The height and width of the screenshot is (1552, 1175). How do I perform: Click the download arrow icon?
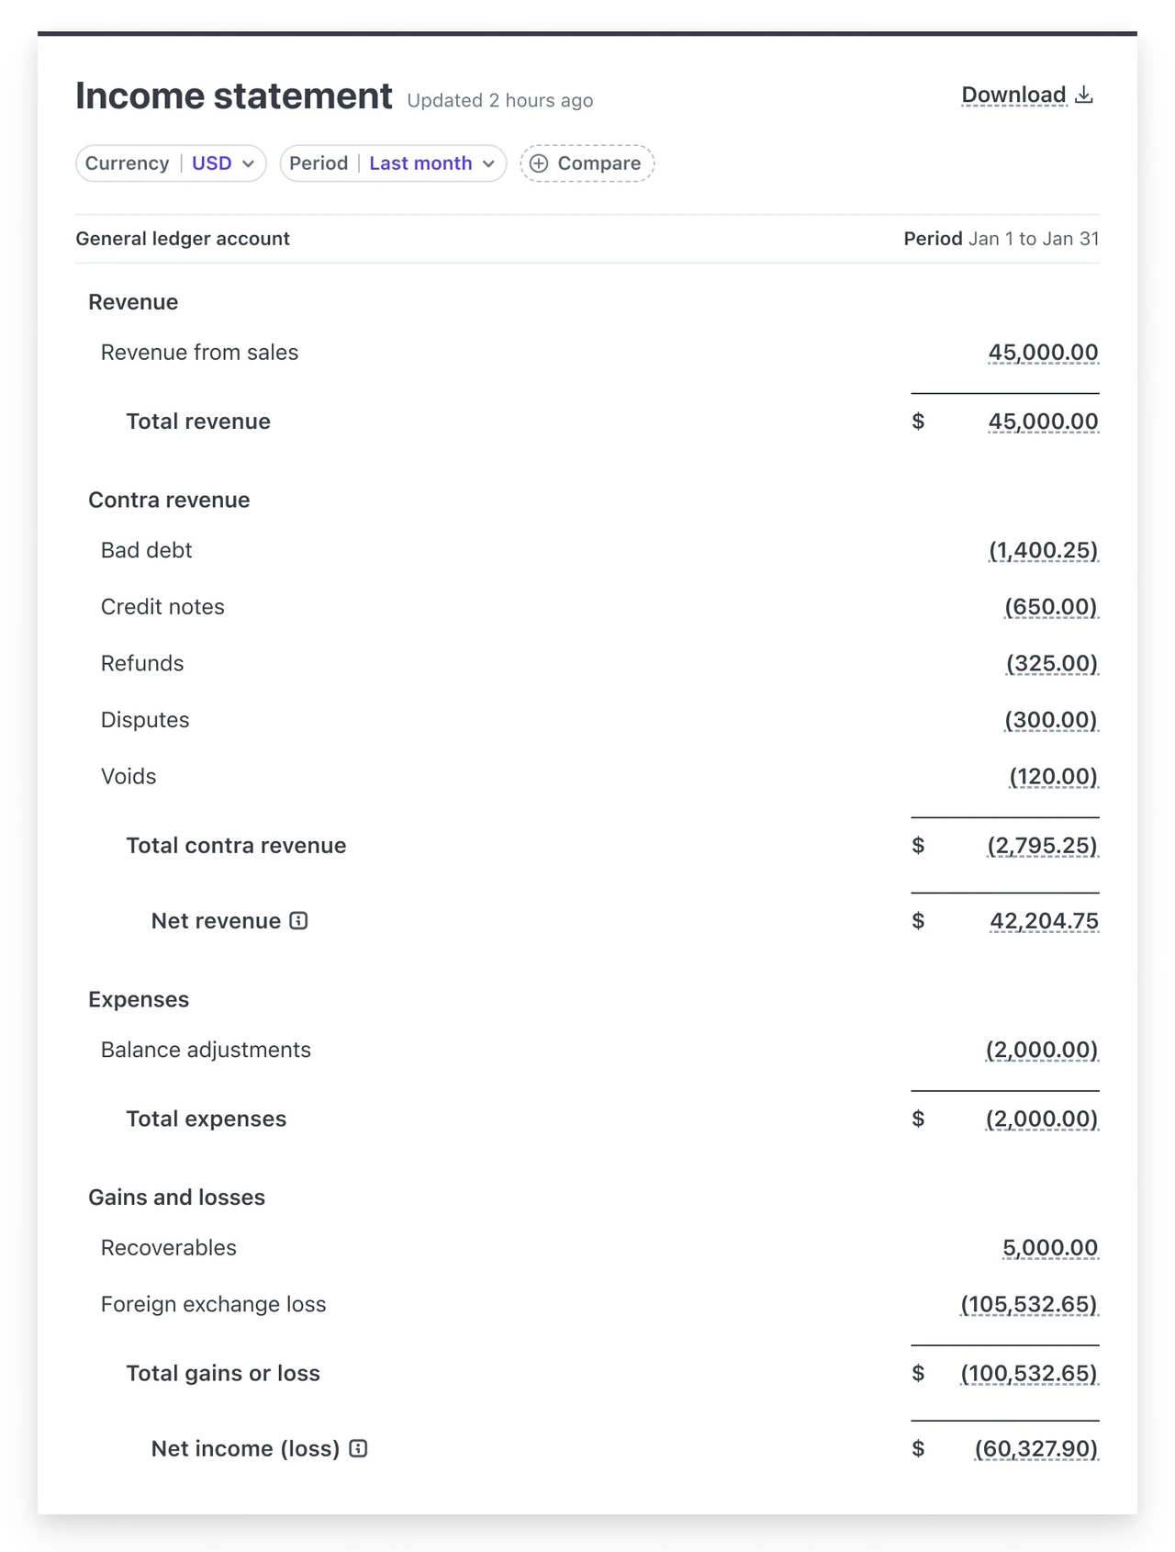[x=1084, y=95]
